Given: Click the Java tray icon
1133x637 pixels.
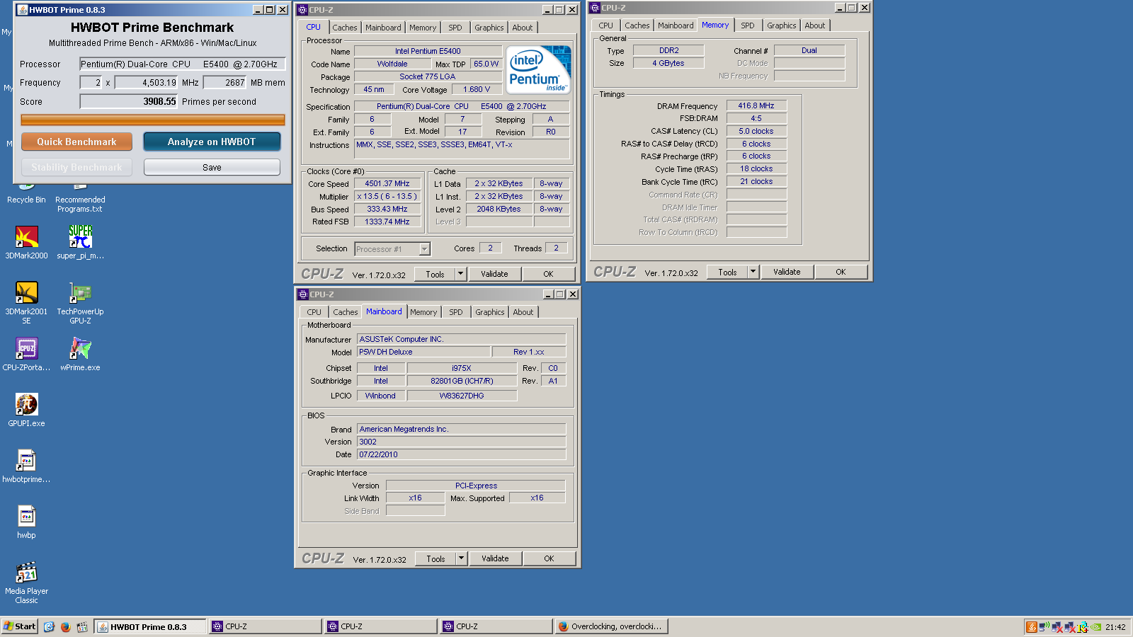Looking at the screenshot, I should [x=1032, y=626].
